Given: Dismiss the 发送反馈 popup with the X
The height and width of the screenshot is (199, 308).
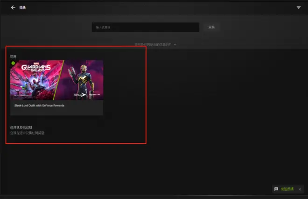Looking at the screenshot, I should point(300,189).
